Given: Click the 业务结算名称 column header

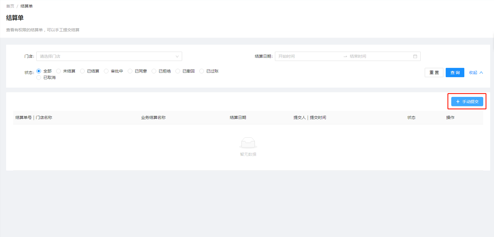Looking at the screenshot, I should [153, 117].
